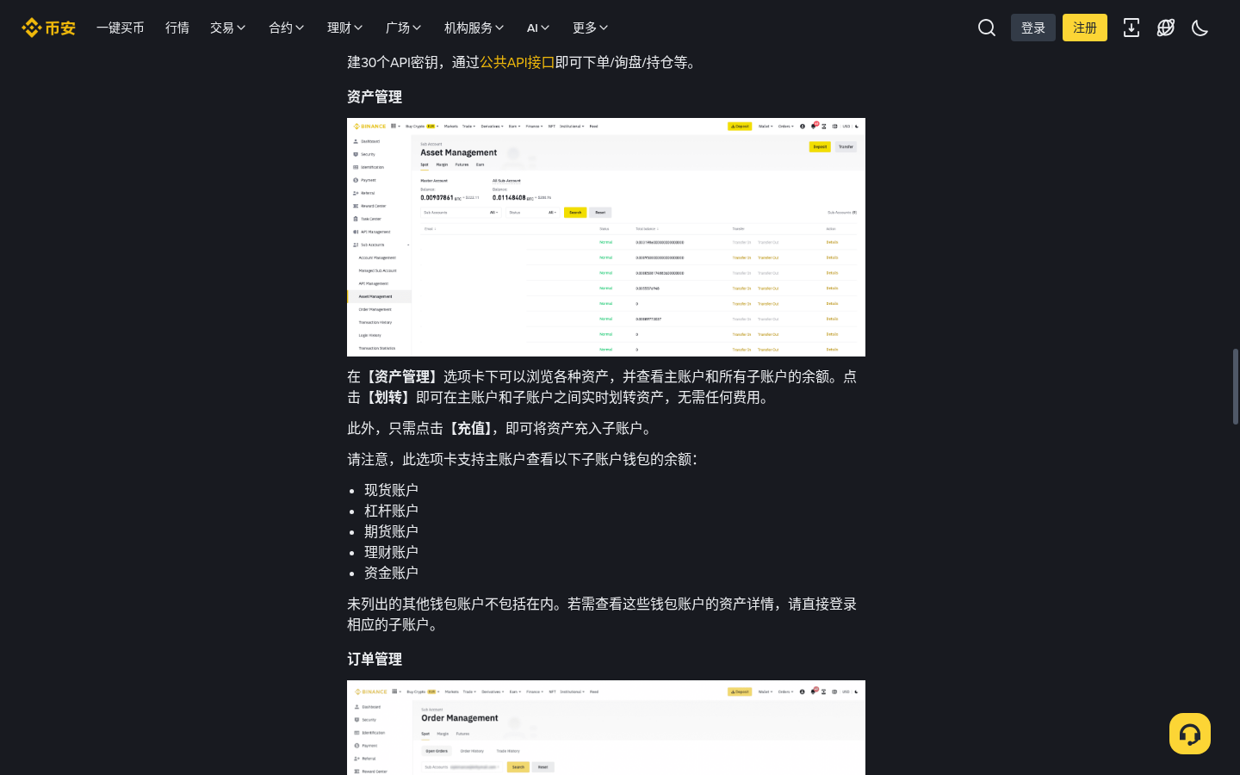This screenshot has width=1240, height=775.
Task: Click the download app icon
Action: [1131, 28]
